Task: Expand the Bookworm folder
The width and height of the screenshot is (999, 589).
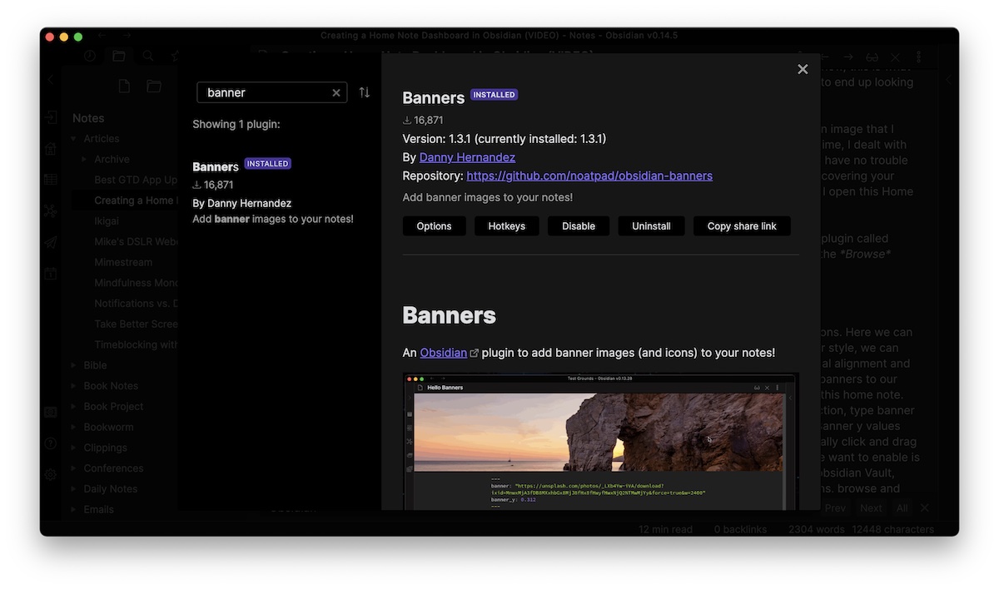Action: (x=73, y=427)
